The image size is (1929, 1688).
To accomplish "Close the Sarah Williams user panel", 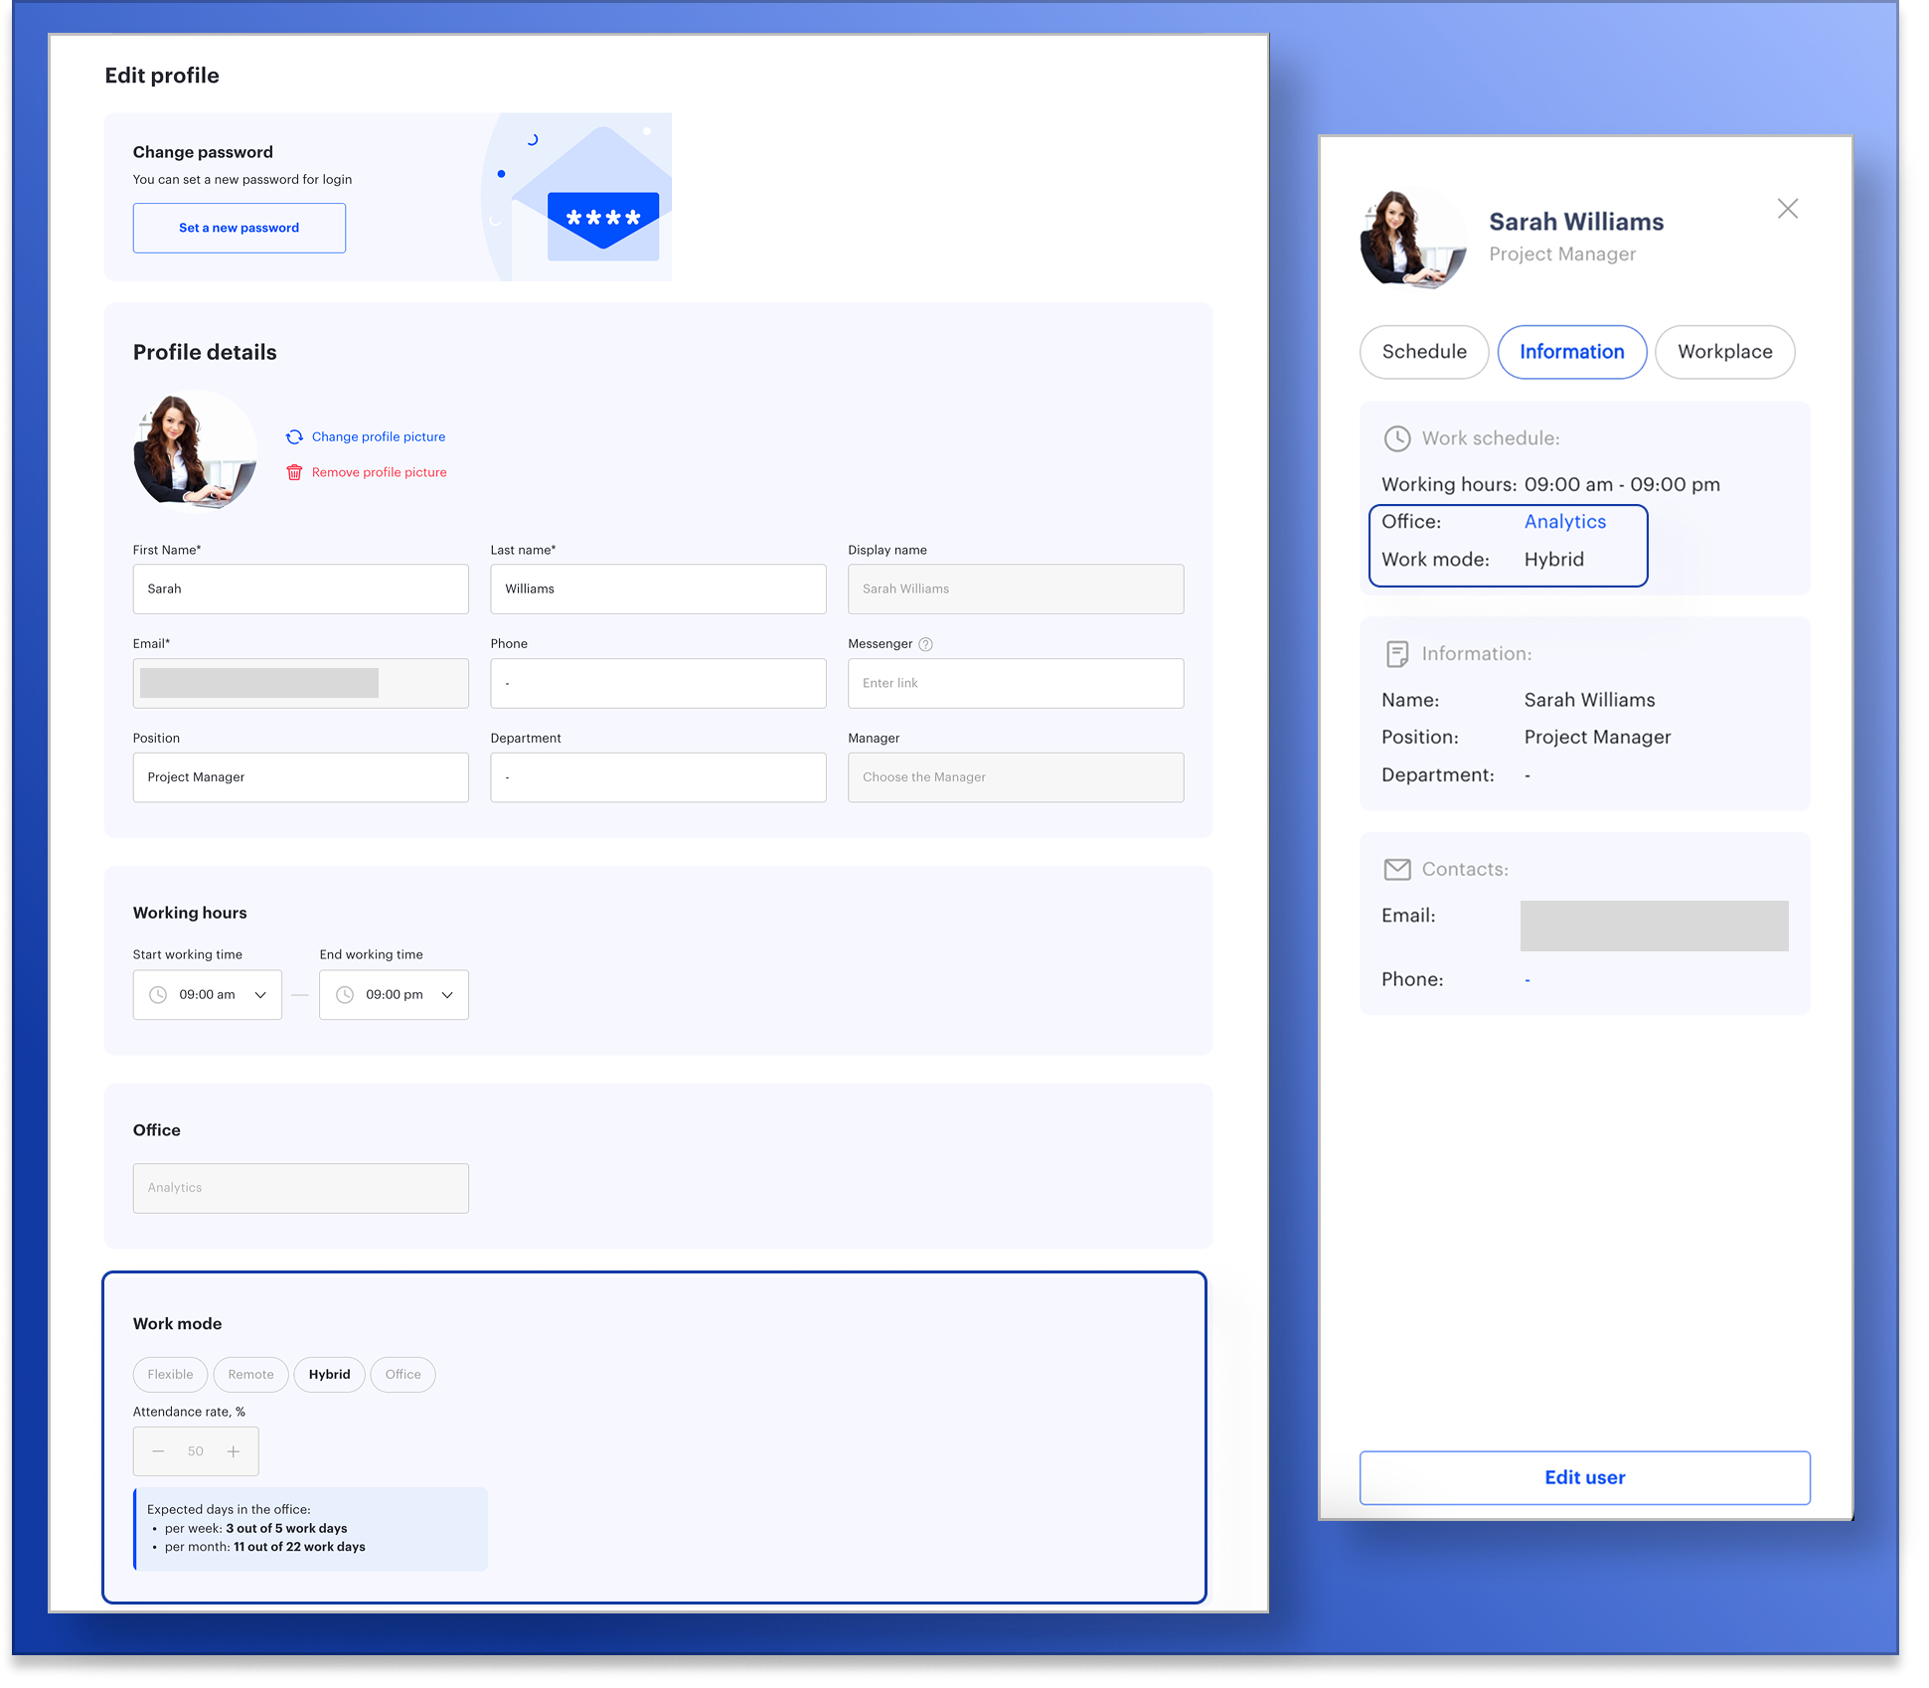I will (1787, 209).
